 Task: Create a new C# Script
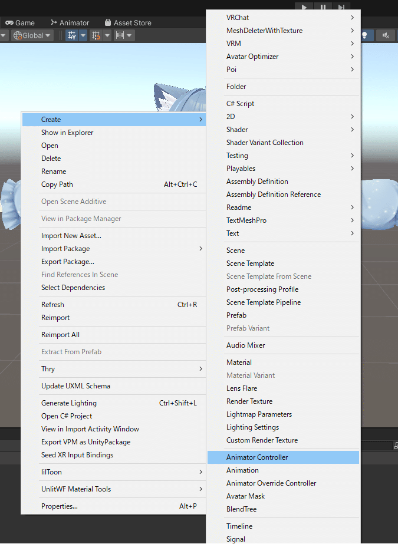(x=283, y=104)
